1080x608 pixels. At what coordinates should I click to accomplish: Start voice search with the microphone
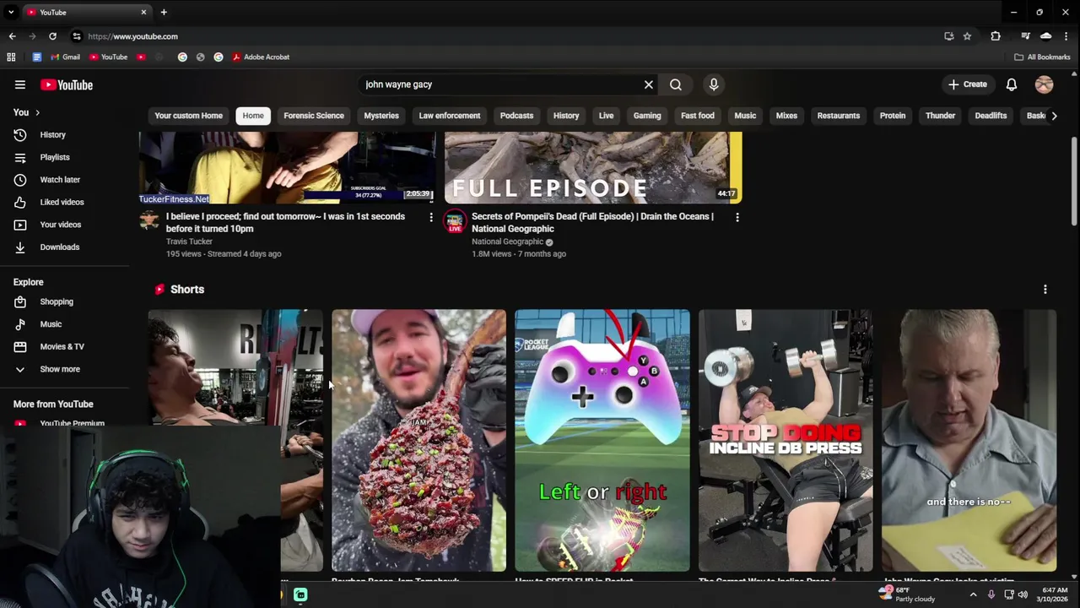coord(714,84)
